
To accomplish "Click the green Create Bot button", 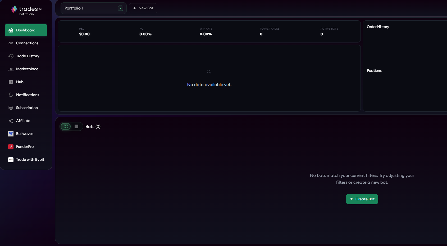I will (362, 199).
